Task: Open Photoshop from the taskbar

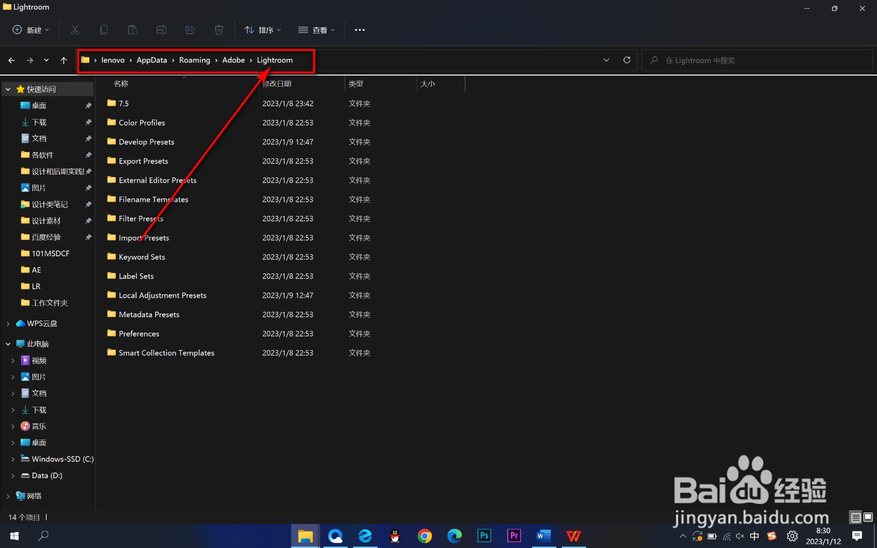Action: (484, 535)
